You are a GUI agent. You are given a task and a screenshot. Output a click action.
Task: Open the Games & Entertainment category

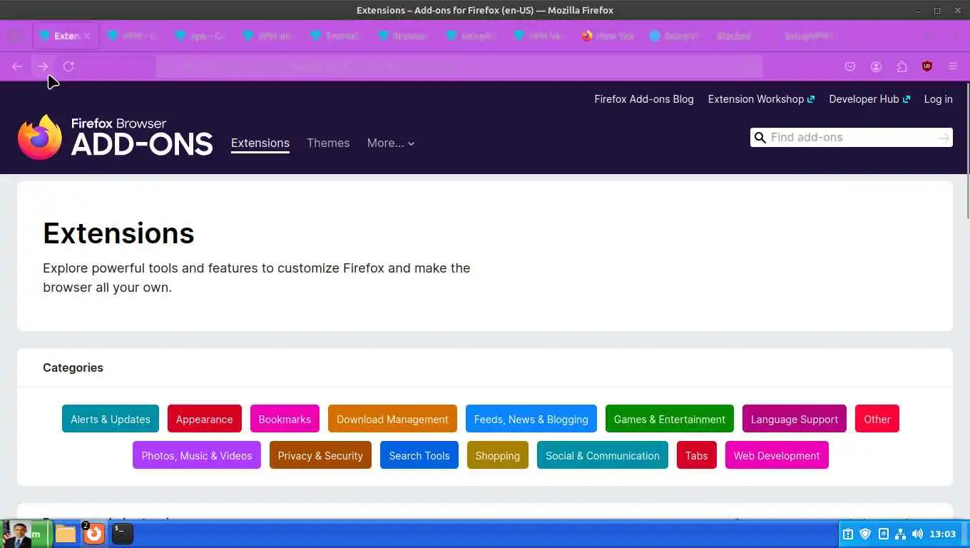pyautogui.click(x=670, y=419)
